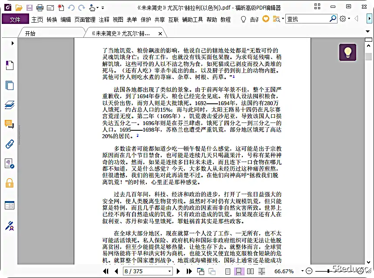This screenshot has height=278, width=374.
Task: Switch to the 编辑 ribbon tab
Action: point(66,20)
